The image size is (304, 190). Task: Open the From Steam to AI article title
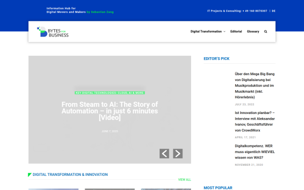click(x=110, y=111)
